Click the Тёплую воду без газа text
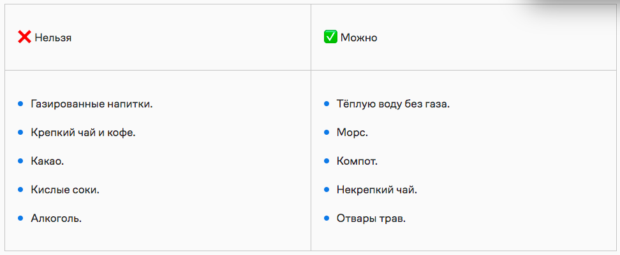620x255 pixels. pyautogui.click(x=393, y=104)
